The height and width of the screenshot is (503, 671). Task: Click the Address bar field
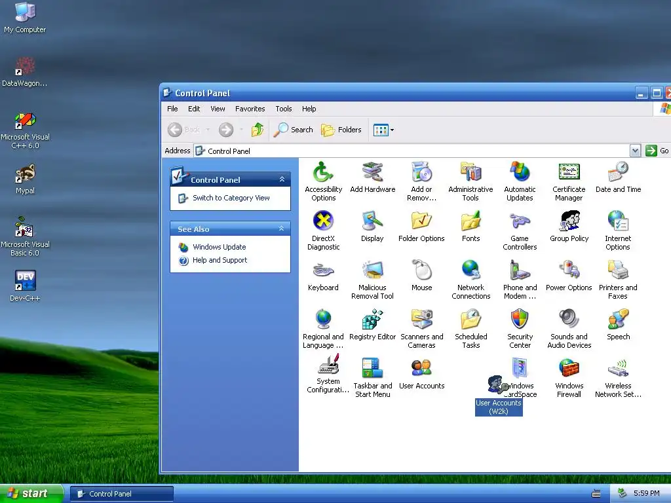click(x=412, y=151)
